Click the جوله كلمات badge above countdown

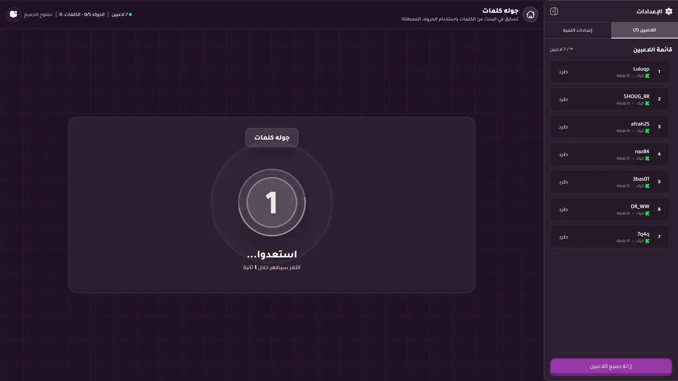tap(272, 138)
